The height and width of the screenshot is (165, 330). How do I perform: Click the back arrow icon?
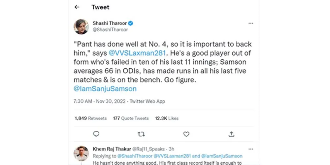[x=77, y=7]
